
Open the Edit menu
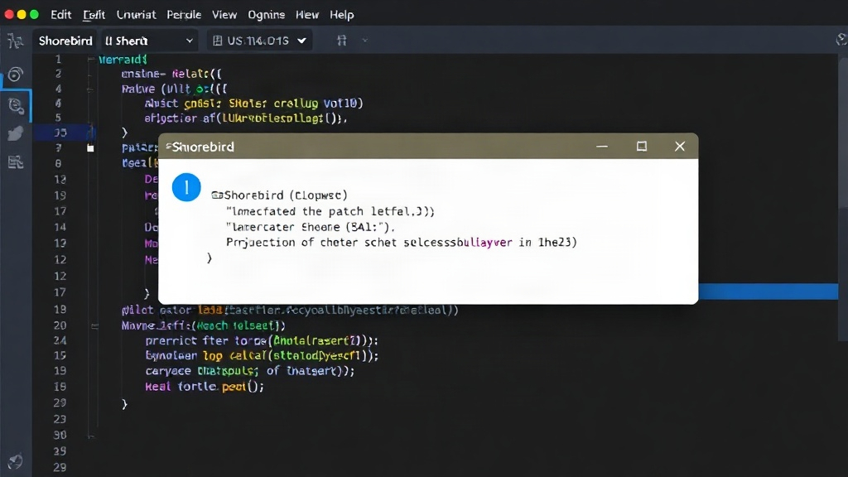60,15
